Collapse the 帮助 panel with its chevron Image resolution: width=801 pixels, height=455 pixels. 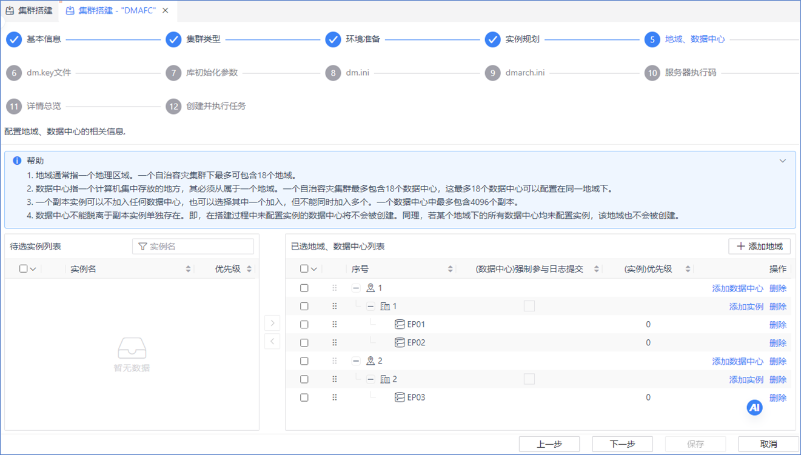point(783,161)
